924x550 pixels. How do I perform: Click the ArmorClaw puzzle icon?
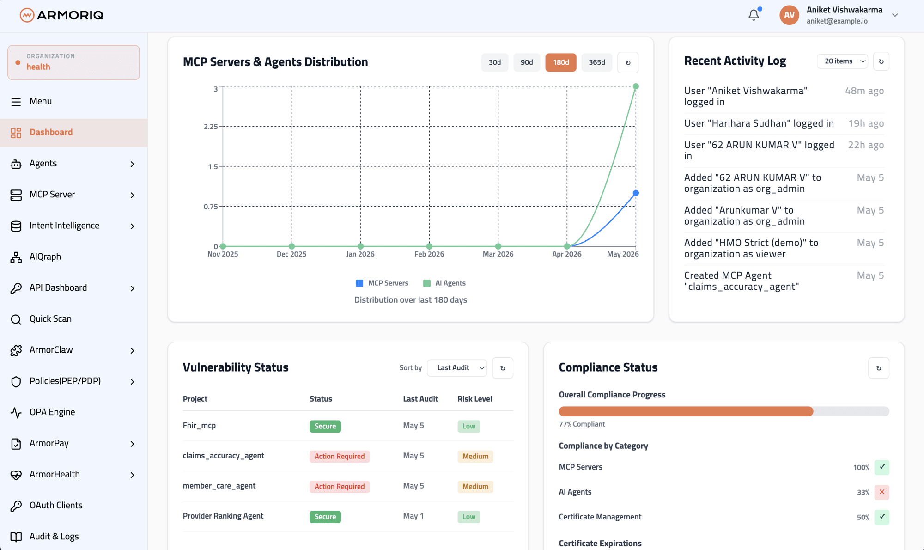click(16, 351)
